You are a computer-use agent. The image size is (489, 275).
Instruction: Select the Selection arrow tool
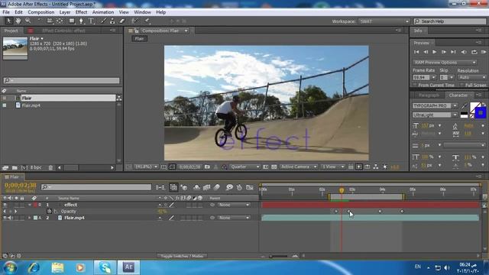point(8,21)
